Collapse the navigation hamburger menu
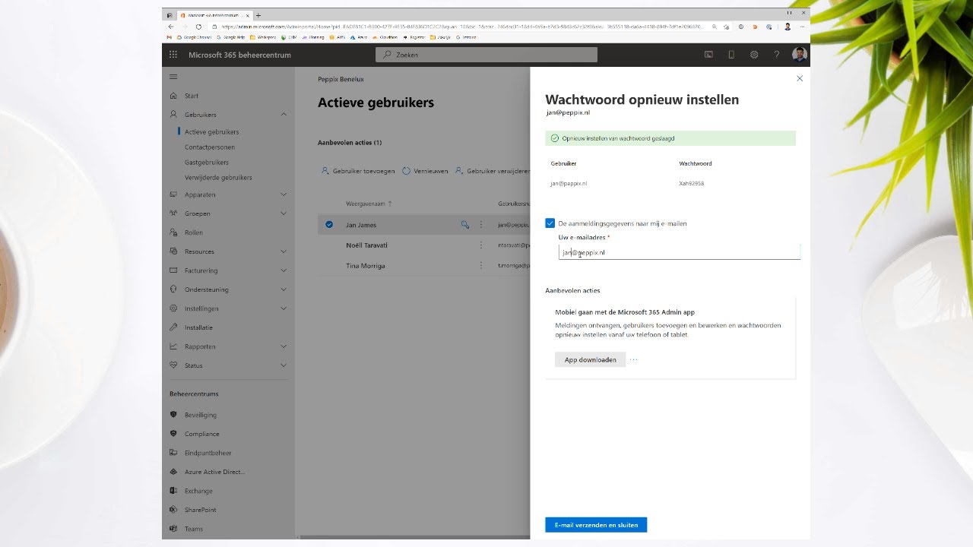Screen dimensions: 973x547 tap(173, 77)
